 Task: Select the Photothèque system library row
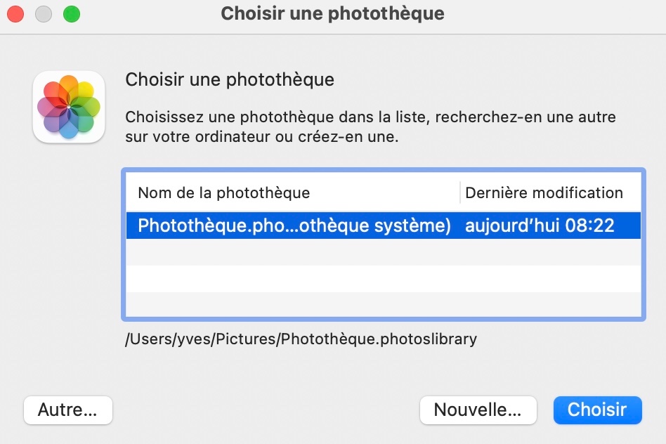(294, 226)
